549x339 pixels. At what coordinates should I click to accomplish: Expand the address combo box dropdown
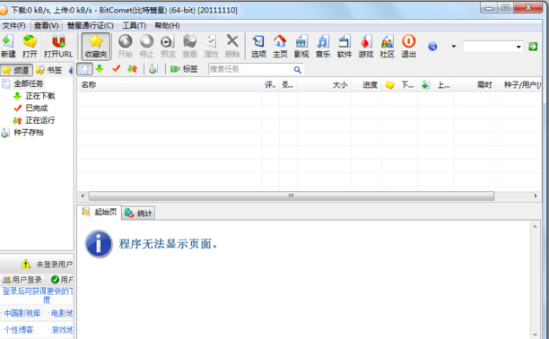tap(518, 47)
